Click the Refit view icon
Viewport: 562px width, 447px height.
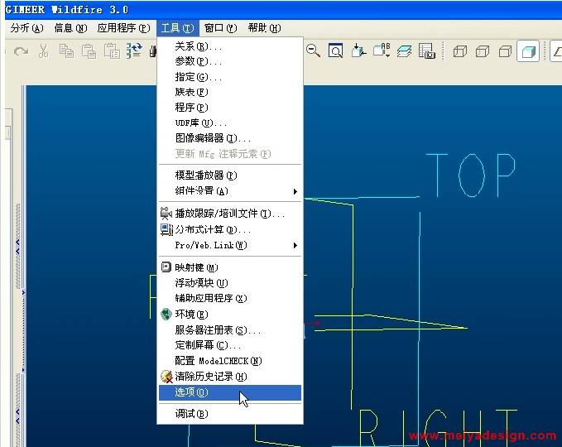pos(335,50)
